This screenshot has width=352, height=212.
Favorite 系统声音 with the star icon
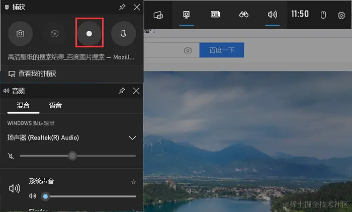click(133, 182)
